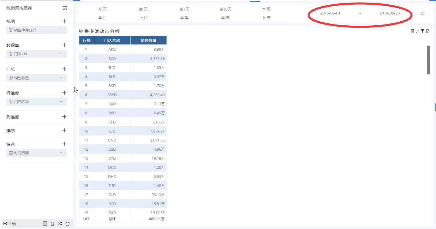Select the 本季 date range
The height and width of the screenshot is (229, 436).
(184, 18)
